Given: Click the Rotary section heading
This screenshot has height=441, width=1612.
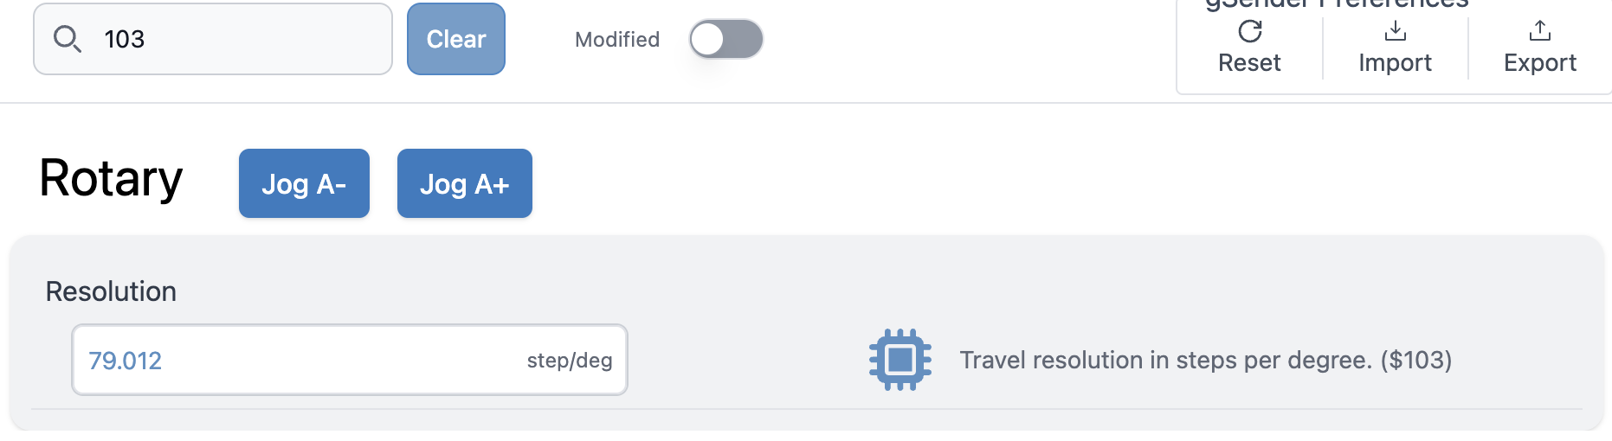Looking at the screenshot, I should 111,179.
